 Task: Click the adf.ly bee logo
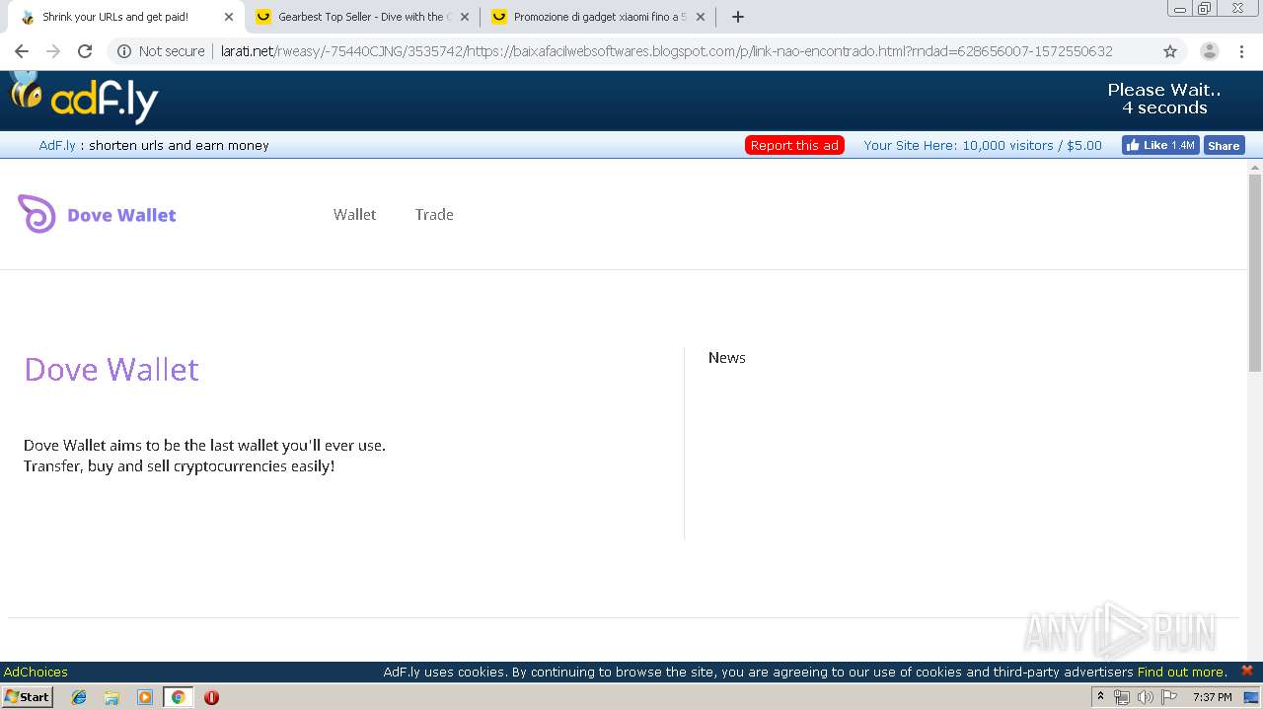coord(84,98)
